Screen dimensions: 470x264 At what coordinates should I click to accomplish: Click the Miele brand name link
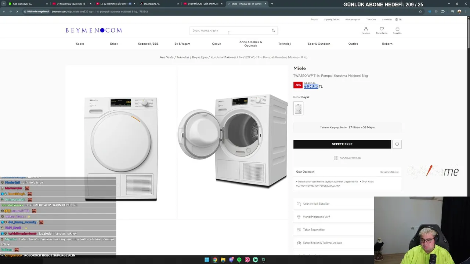[x=300, y=68]
